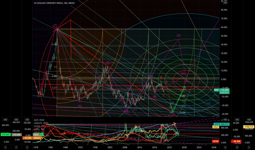Click the B scale button
The image size is (255, 150).
pyautogui.click(x=237, y=147)
